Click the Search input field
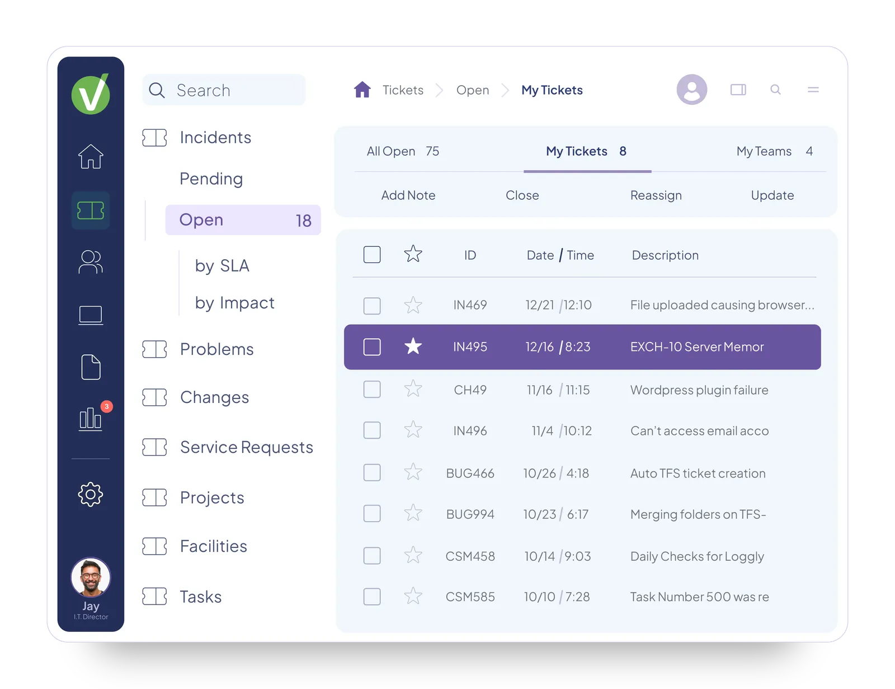The image size is (895, 689). [x=224, y=90]
